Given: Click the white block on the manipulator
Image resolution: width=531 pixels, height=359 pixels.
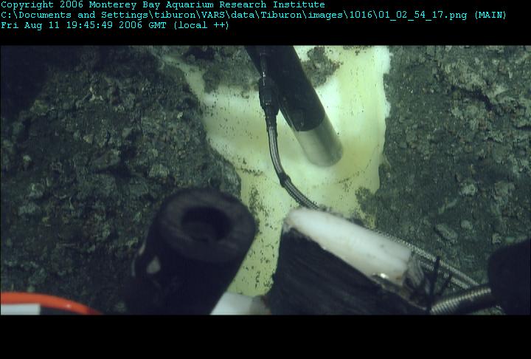Looking at the screenshot, I should (349, 242).
